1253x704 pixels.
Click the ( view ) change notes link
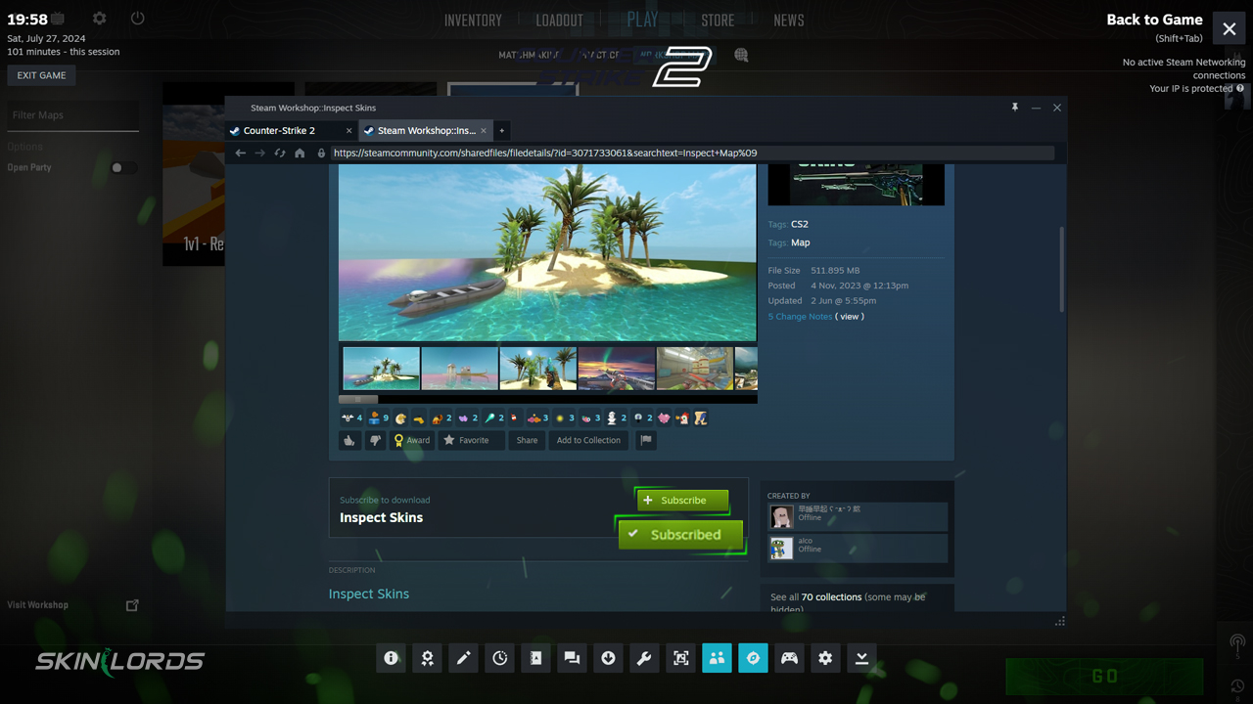click(850, 317)
